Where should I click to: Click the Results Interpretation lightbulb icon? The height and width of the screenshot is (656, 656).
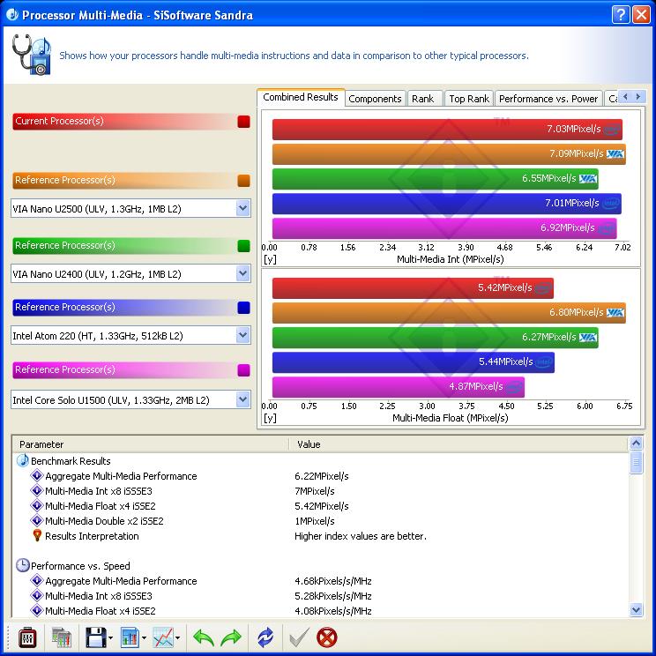click(x=37, y=536)
